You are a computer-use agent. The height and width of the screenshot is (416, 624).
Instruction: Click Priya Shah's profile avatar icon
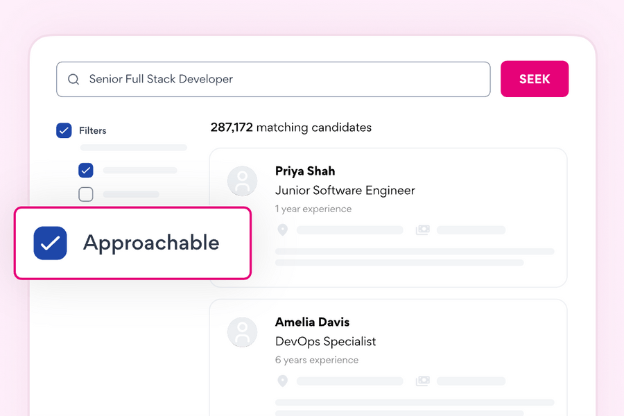coord(243,182)
